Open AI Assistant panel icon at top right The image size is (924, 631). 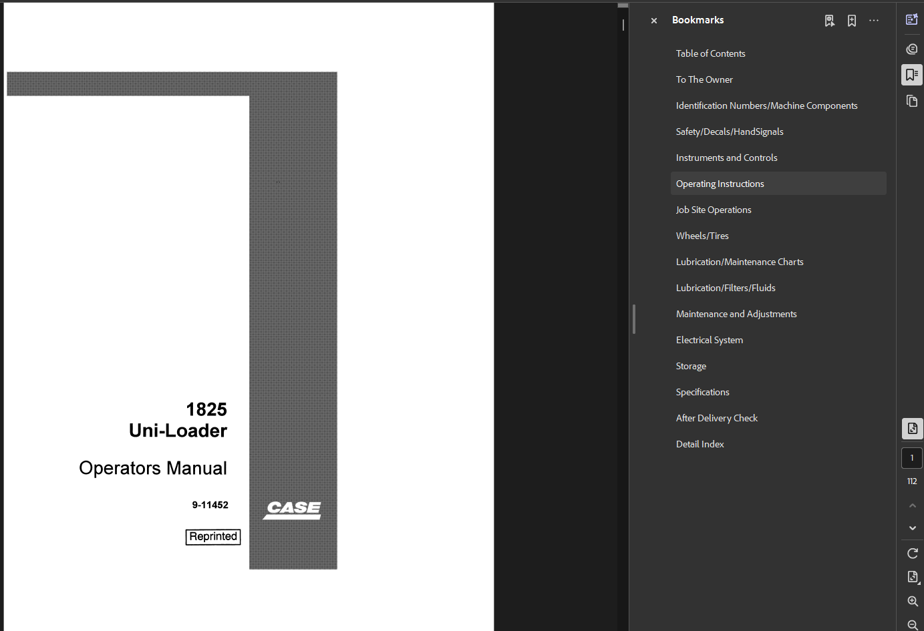(912, 19)
